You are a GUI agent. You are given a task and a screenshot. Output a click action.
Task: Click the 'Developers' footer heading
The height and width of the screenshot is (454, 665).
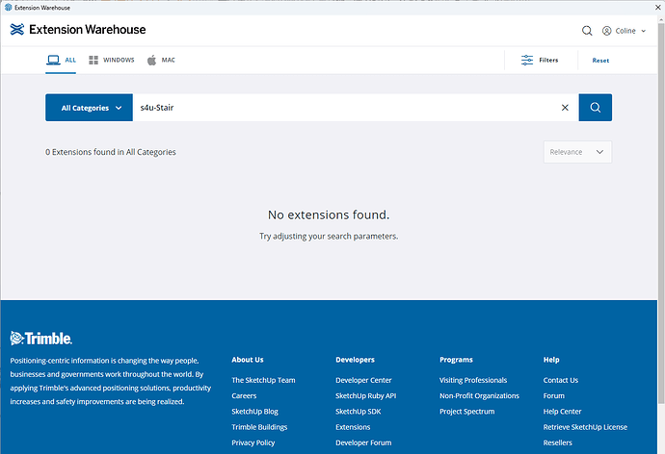click(x=355, y=360)
